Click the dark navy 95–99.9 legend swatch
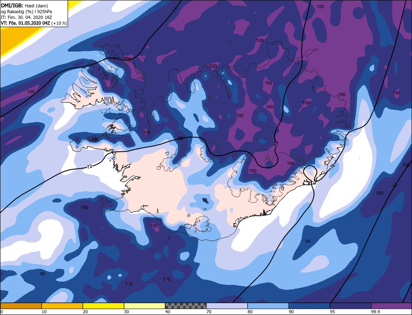This screenshot has width=412, height=315. (351, 306)
